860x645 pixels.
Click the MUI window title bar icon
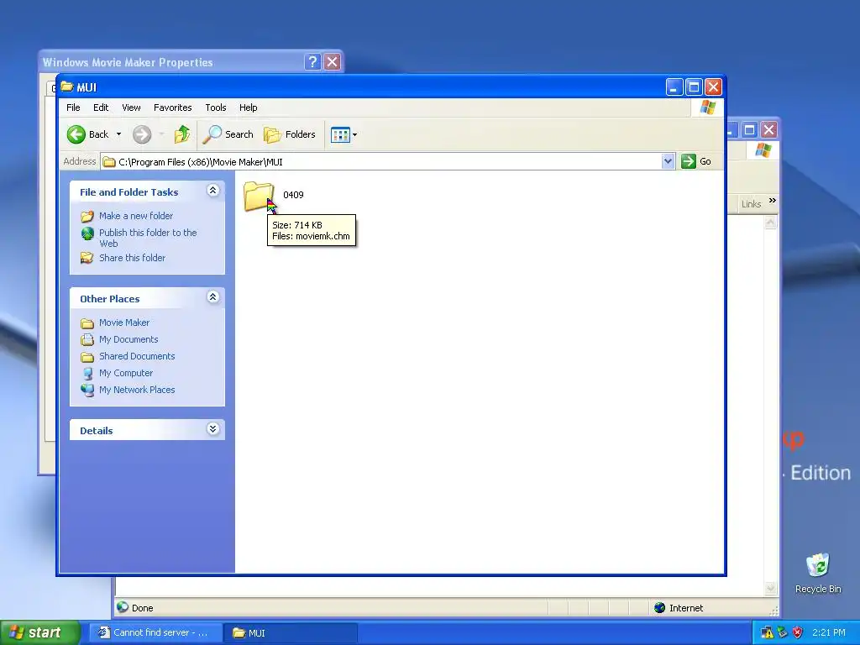(x=67, y=87)
